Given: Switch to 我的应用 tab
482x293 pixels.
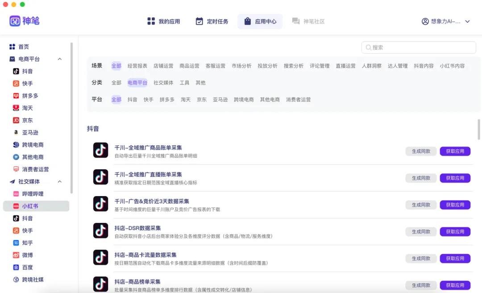Looking at the screenshot, I should [163, 21].
